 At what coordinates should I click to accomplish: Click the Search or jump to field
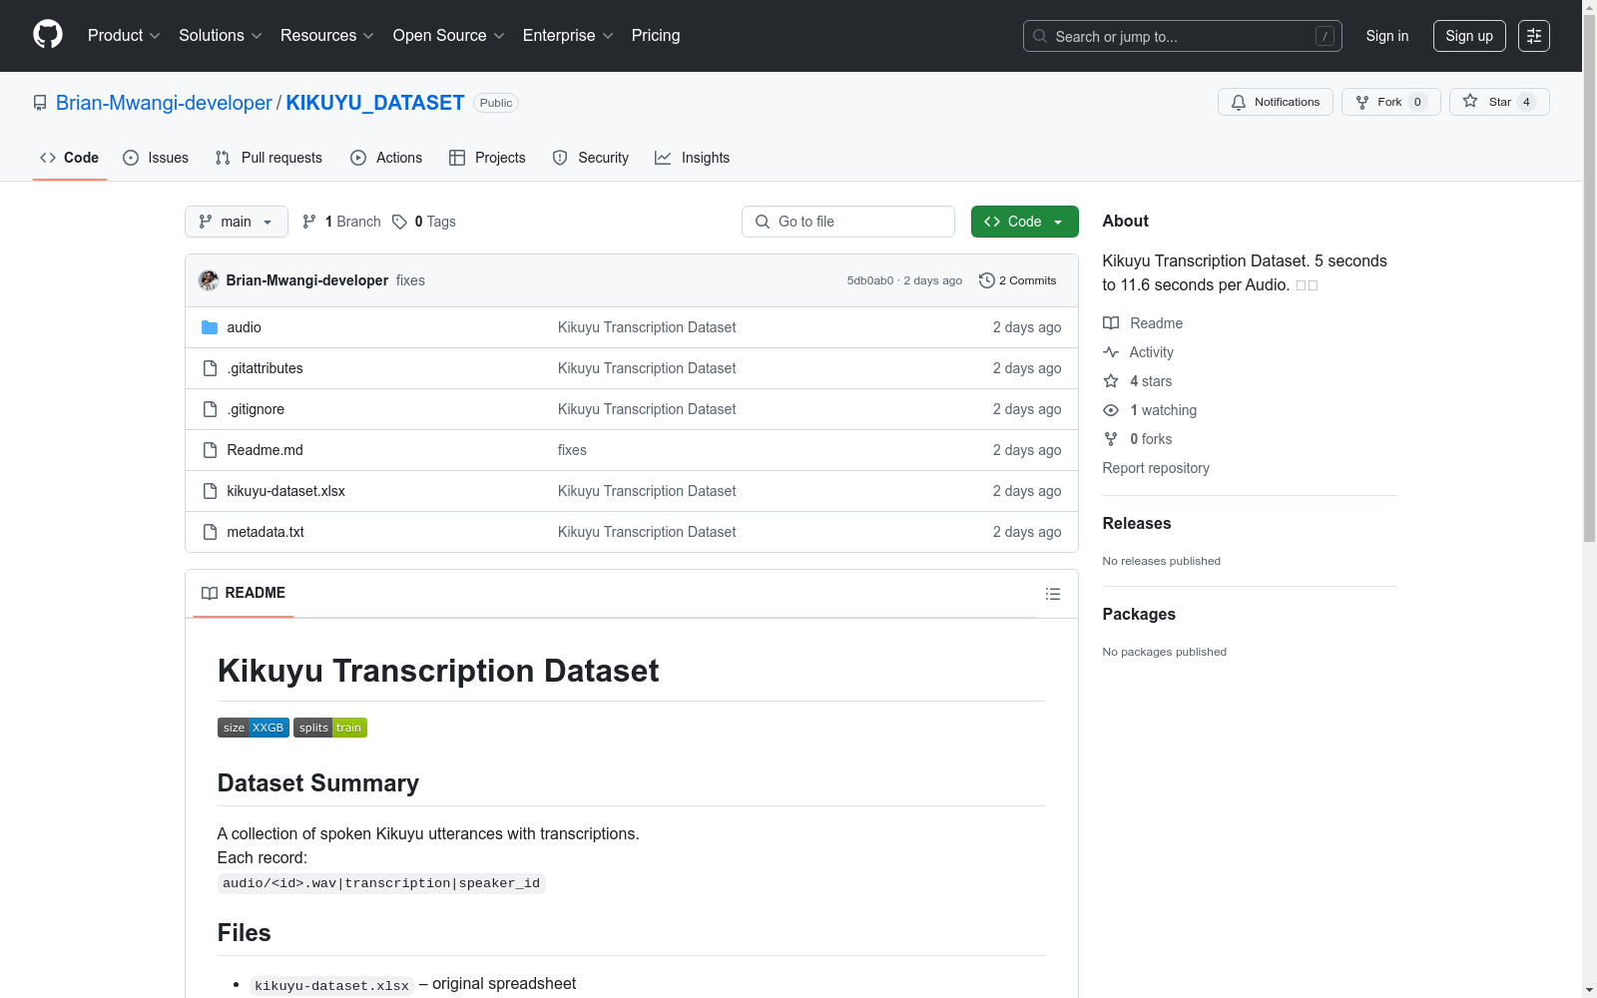click(x=1183, y=36)
